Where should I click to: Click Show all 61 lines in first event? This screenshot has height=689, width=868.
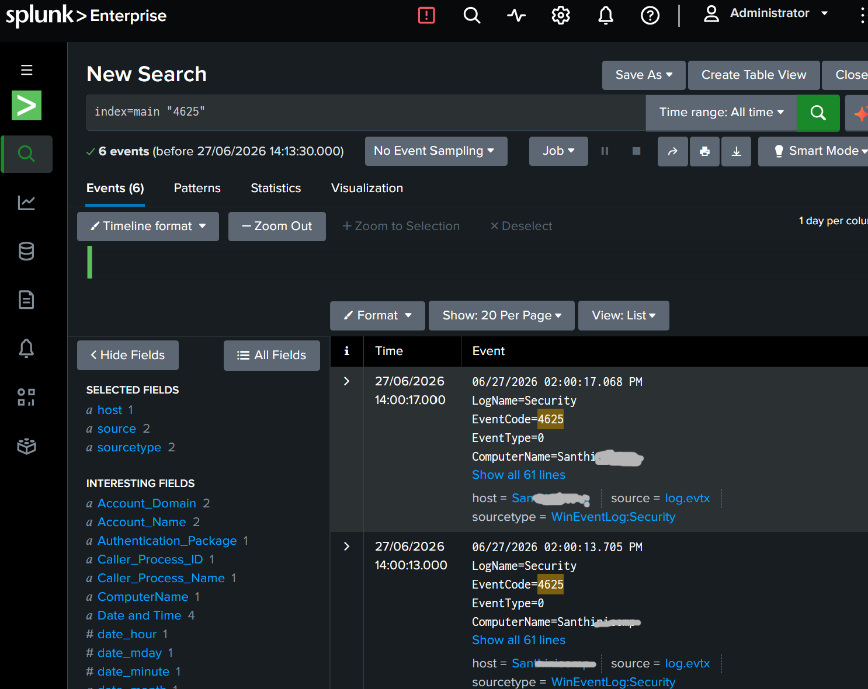coord(519,475)
